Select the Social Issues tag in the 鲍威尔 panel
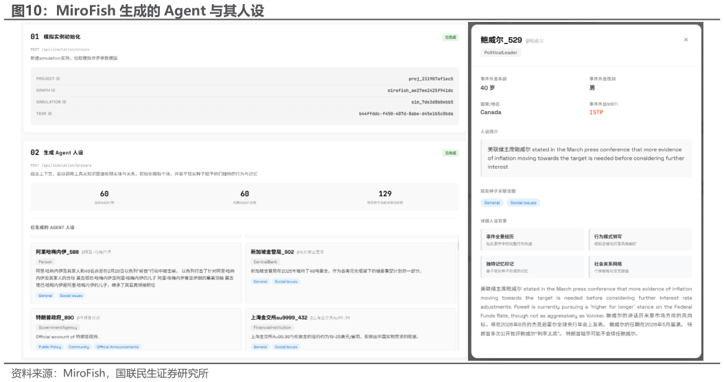The width and height of the screenshot is (724, 382). (523, 202)
